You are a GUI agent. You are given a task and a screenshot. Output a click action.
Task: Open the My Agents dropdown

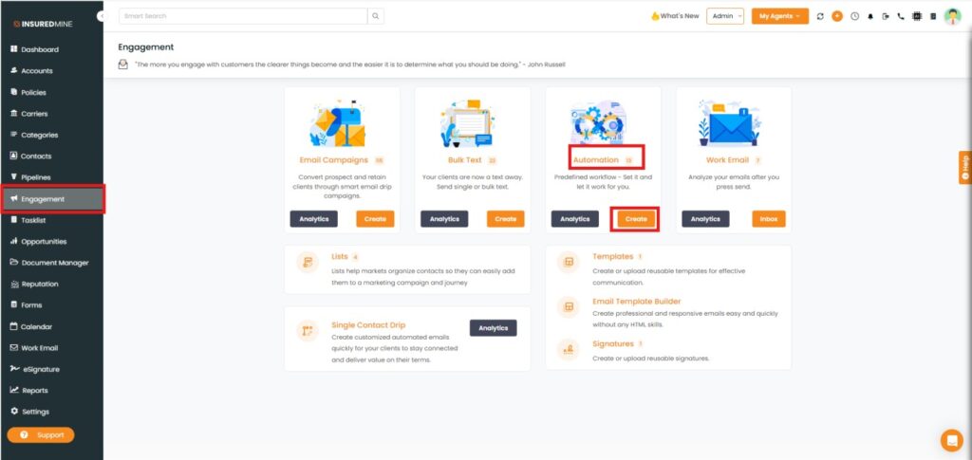779,16
